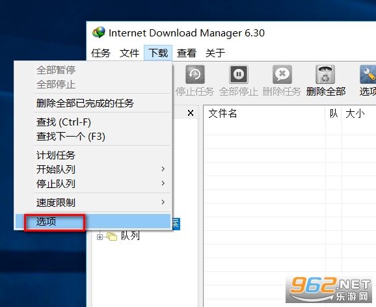Open the 任务 menu
Viewport: 376px width, 307px height.
click(x=101, y=53)
